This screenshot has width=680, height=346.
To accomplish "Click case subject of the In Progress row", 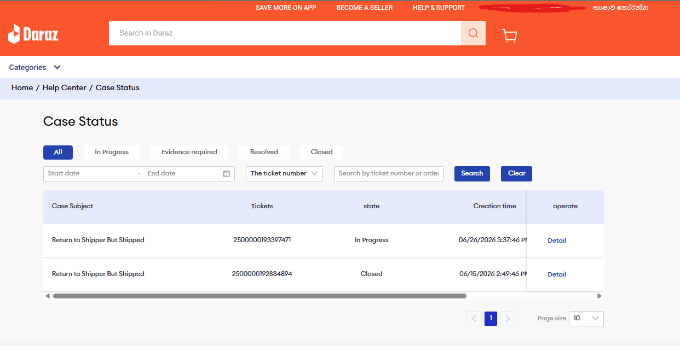I will (98, 240).
